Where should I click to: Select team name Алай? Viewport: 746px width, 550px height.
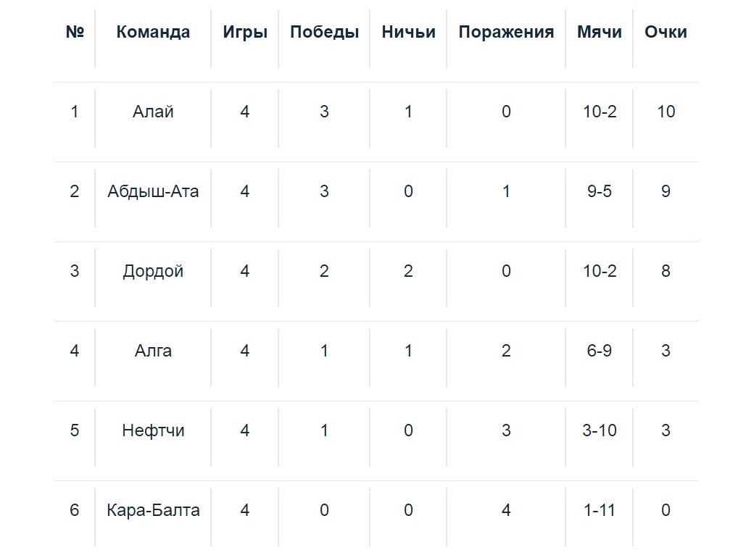153,112
